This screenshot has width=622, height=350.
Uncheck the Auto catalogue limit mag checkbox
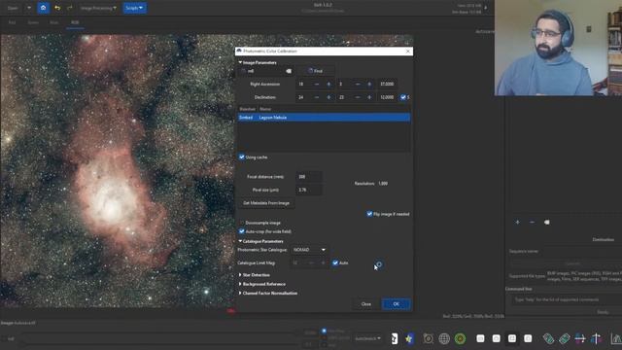(x=335, y=262)
